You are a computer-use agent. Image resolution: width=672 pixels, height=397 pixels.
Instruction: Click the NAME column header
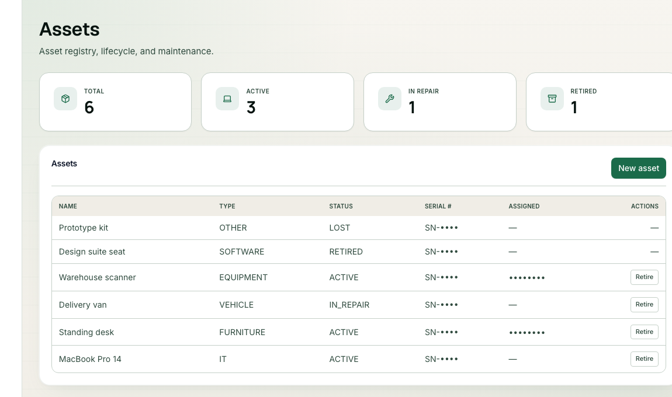[x=68, y=207]
